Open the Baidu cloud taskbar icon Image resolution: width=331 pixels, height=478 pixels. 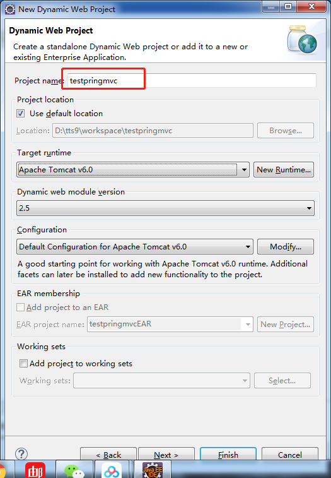112,470
